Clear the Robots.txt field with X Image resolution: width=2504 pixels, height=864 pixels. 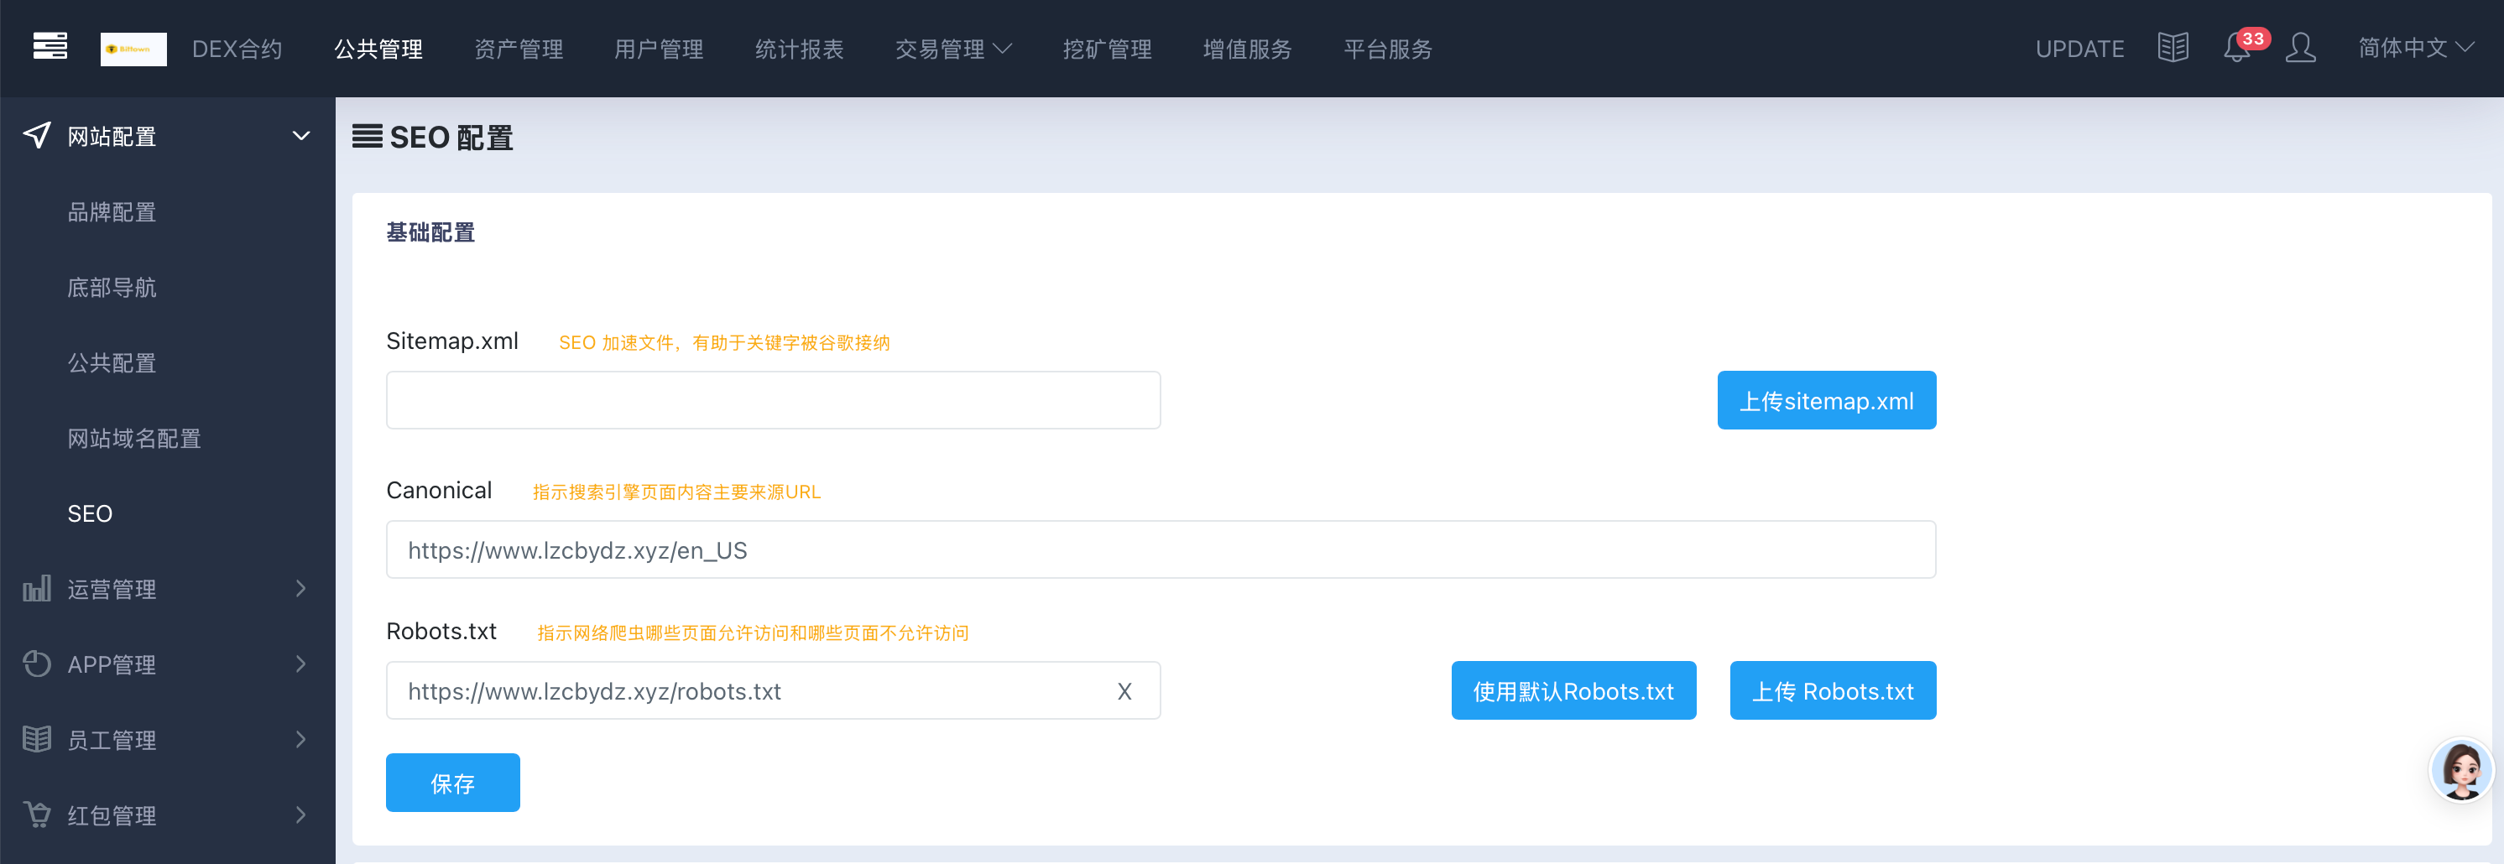pyautogui.click(x=1124, y=691)
